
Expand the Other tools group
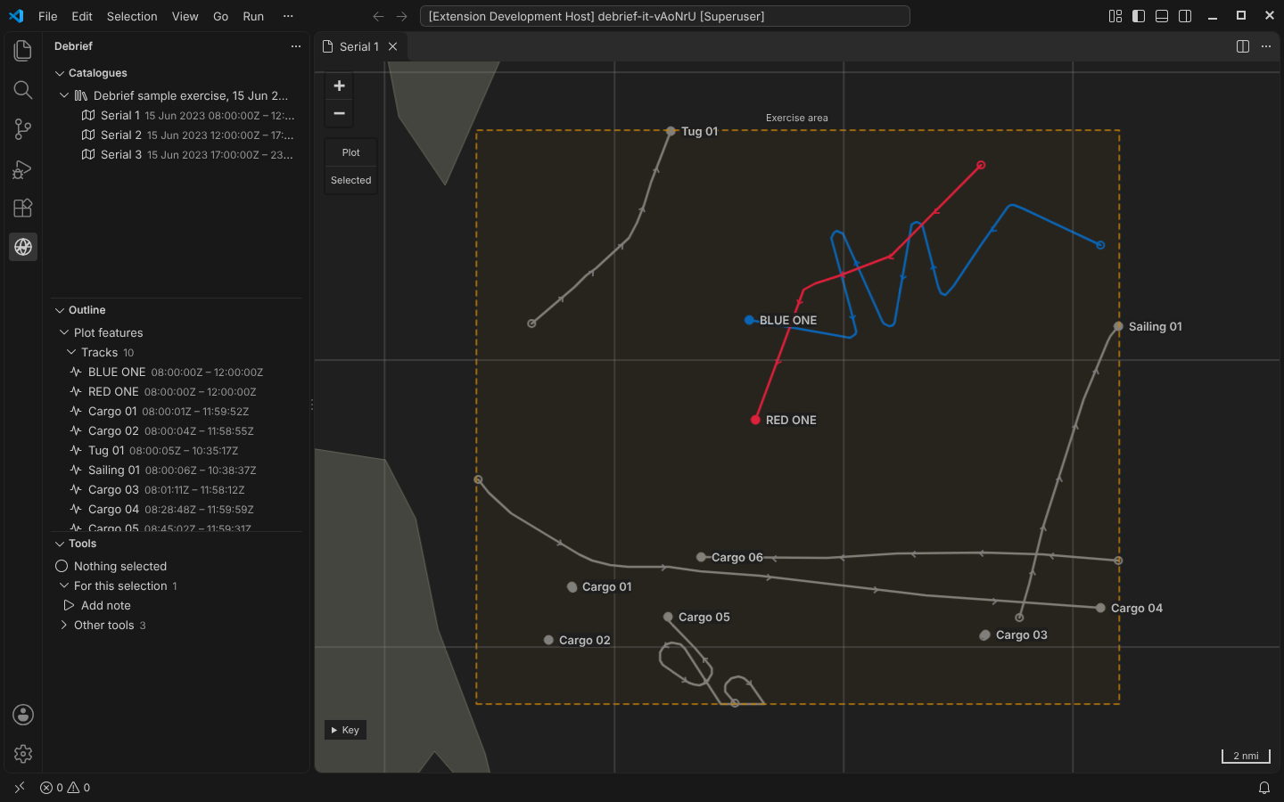coord(64,625)
